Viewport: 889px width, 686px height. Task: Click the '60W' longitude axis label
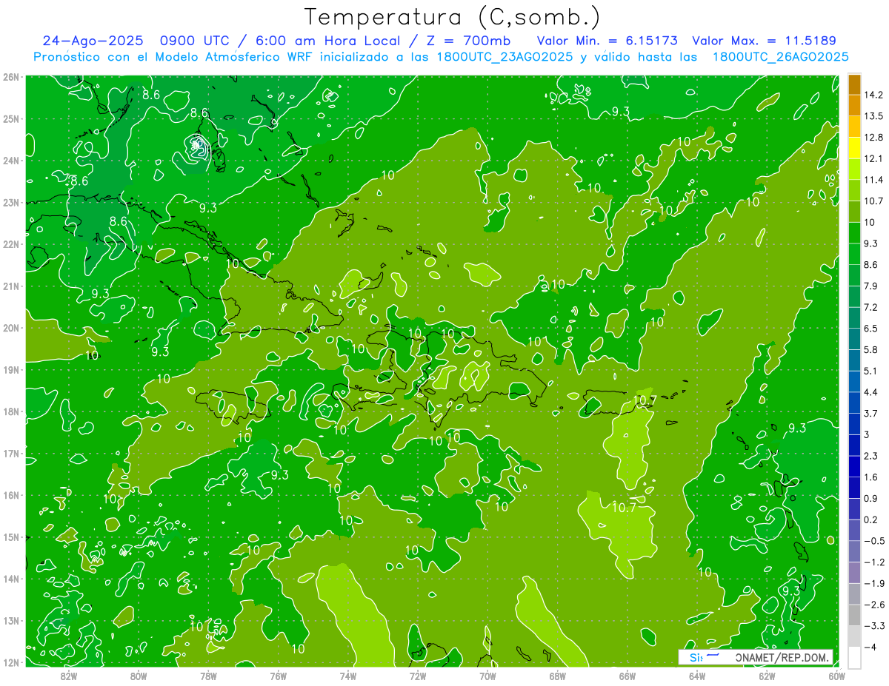click(x=837, y=676)
